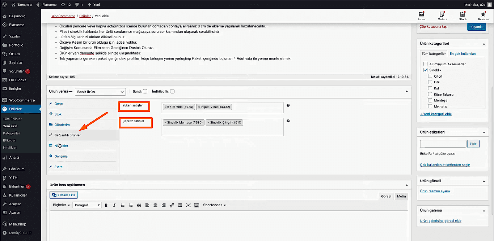
Task: Click the Ekle tag button
Action: tap(473, 144)
